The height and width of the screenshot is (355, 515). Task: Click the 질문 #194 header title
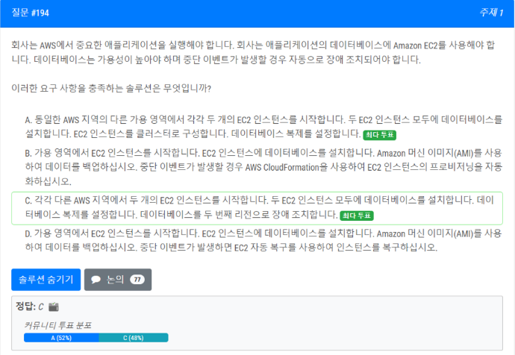point(30,13)
